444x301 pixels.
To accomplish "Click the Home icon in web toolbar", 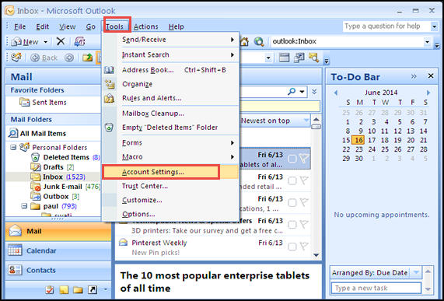I will click(244, 42).
